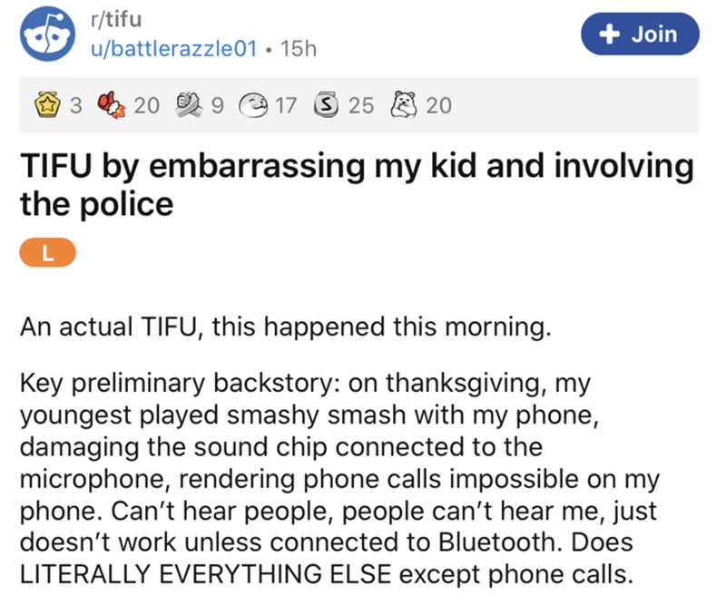726x605 pixels.
Task: Click the handshake helpful award icon
Action: click(189, 106)
